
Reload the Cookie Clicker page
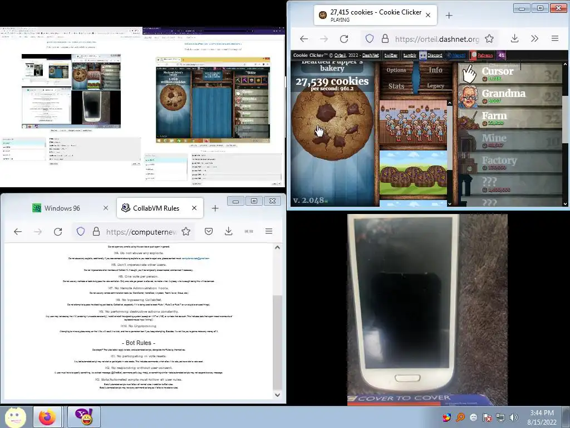tap(344, 38)
